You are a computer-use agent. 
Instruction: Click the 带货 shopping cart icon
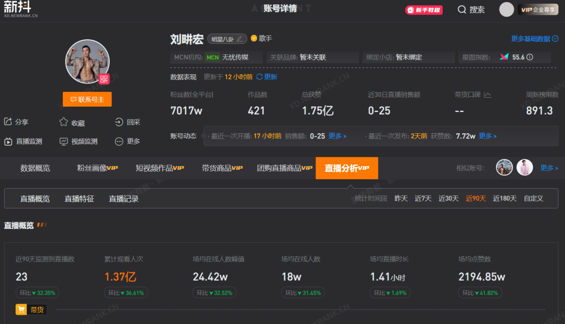pos(21,309)
